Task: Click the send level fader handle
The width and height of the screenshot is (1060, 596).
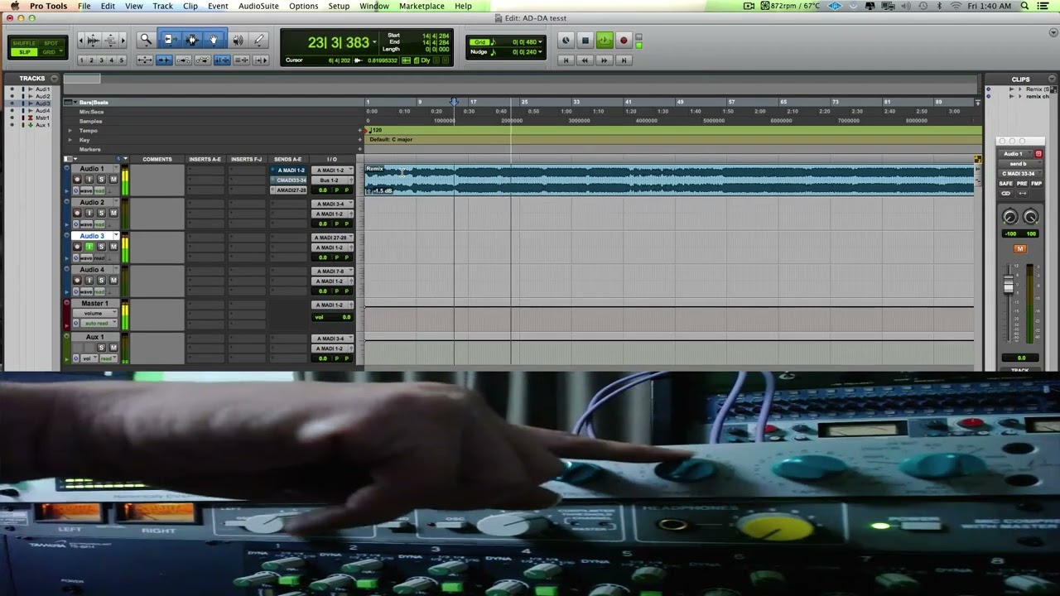Action: click(x=1009, y=283)
